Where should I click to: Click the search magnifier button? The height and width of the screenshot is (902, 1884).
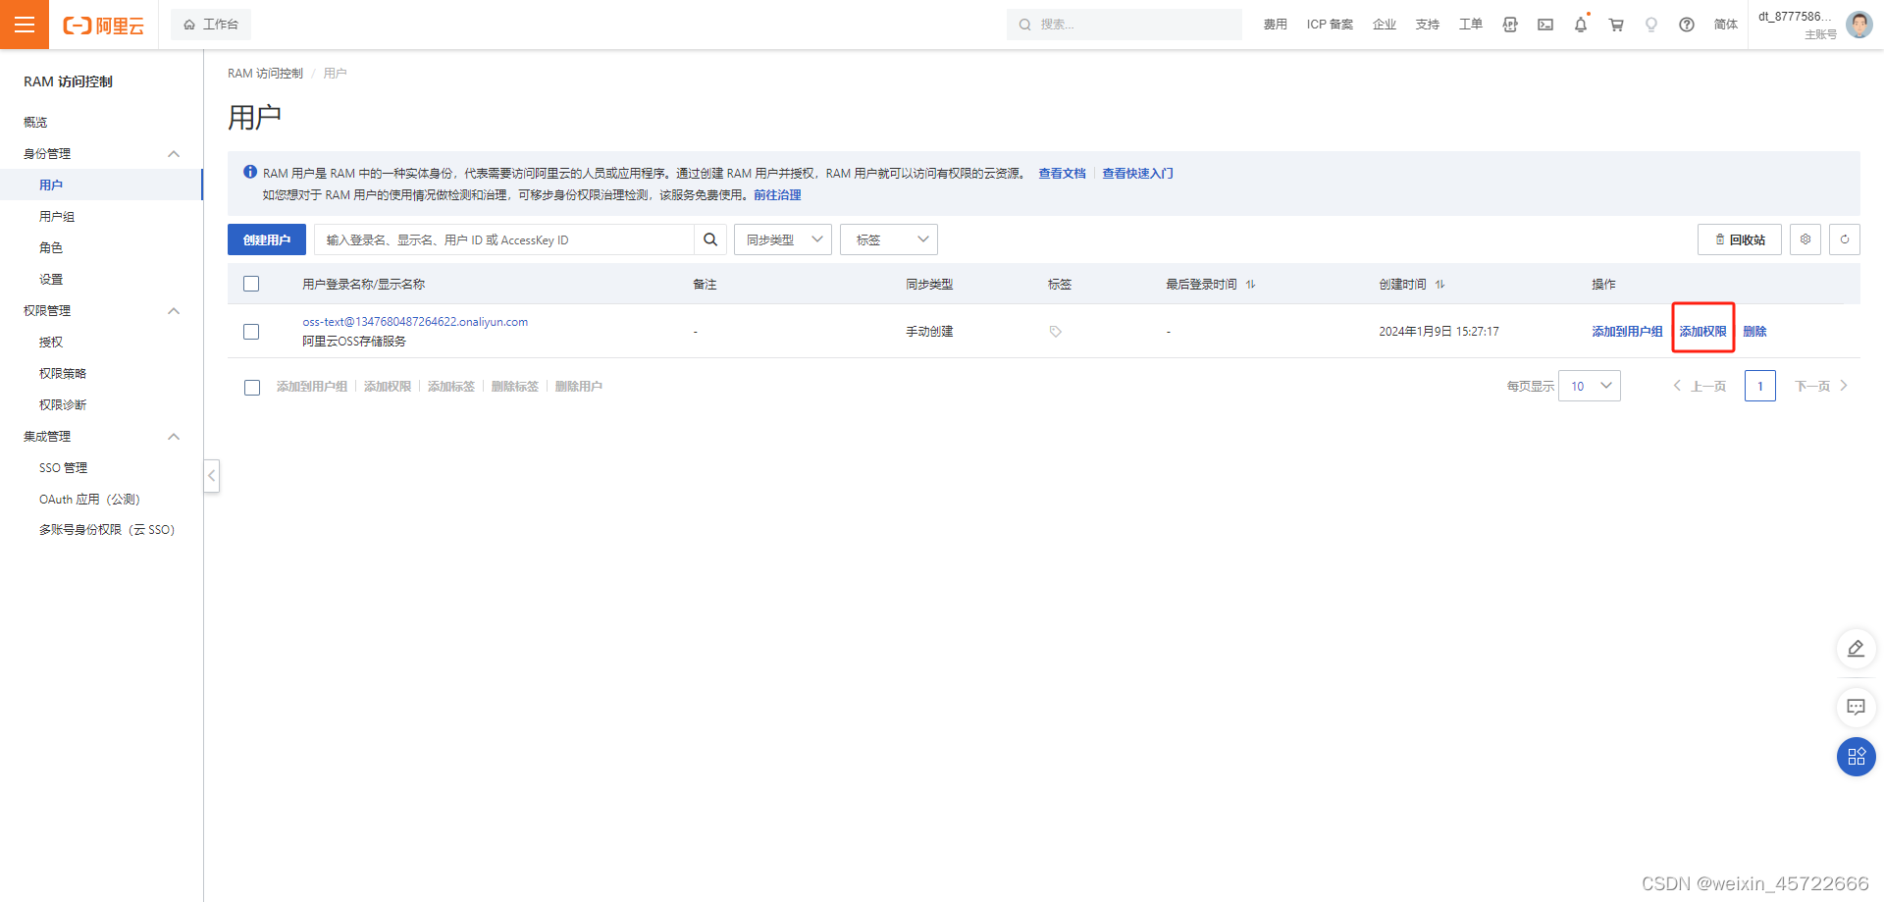click(x=710, y=239)
